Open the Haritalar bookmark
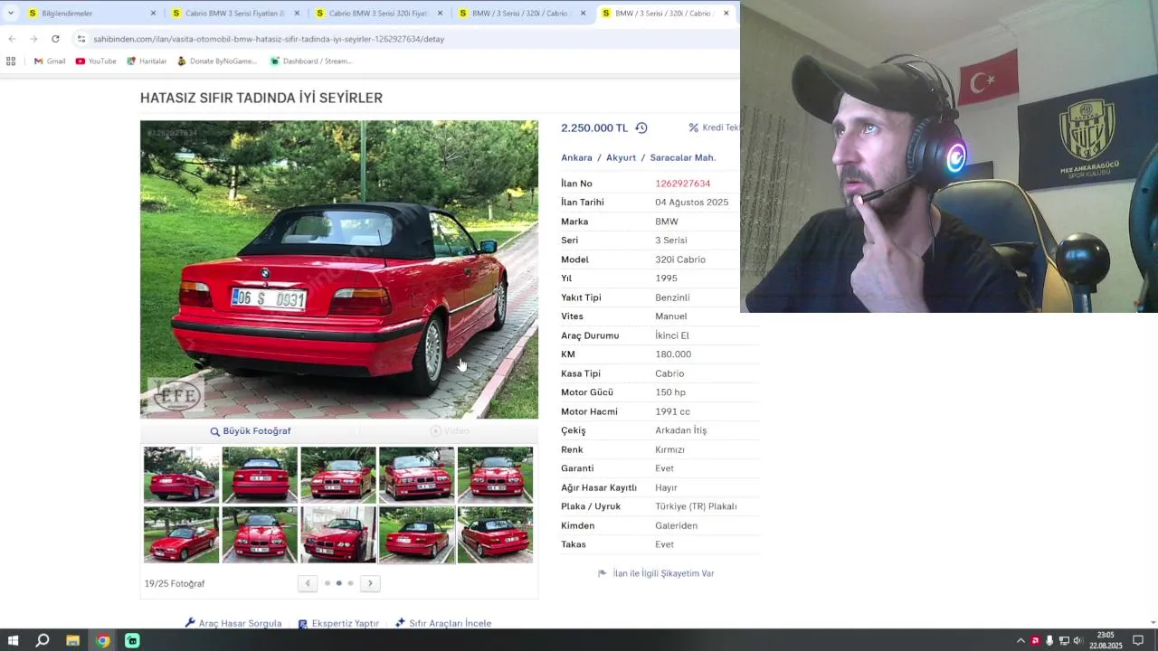This screenshot has height=651, width=1158. click(x=147, y=61)
